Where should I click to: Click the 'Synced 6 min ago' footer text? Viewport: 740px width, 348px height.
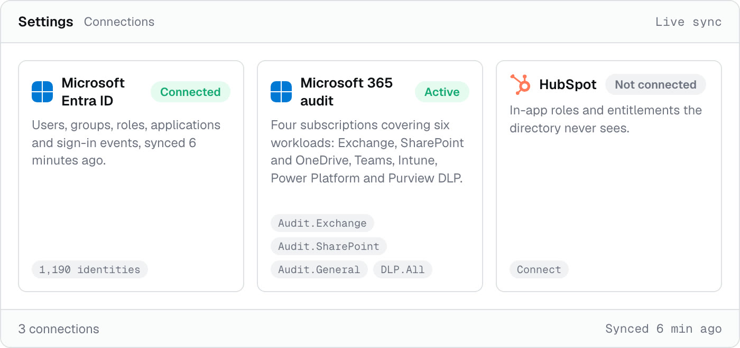pyautogui.click(x=663, y=329)
